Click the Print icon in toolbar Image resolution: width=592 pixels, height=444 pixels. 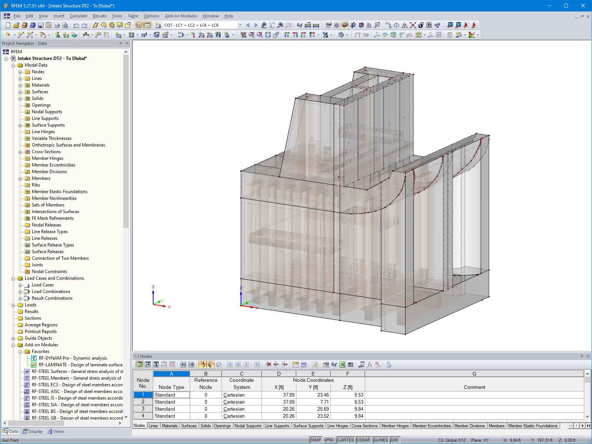[57, 25]
